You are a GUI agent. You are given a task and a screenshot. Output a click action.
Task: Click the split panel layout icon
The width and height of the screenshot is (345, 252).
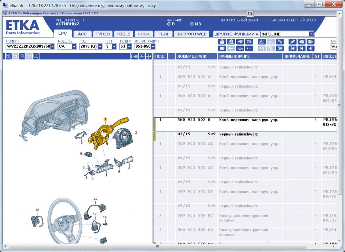(x=142, y=56)
